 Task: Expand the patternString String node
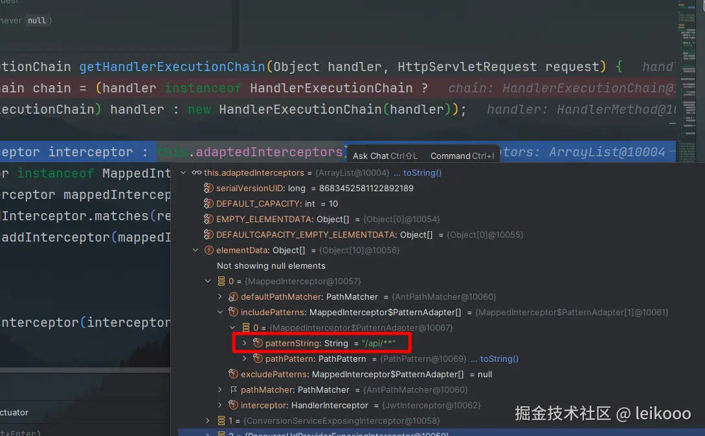[x=245, y=343]
